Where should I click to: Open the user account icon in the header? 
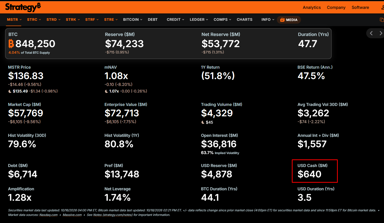[382, 7]
